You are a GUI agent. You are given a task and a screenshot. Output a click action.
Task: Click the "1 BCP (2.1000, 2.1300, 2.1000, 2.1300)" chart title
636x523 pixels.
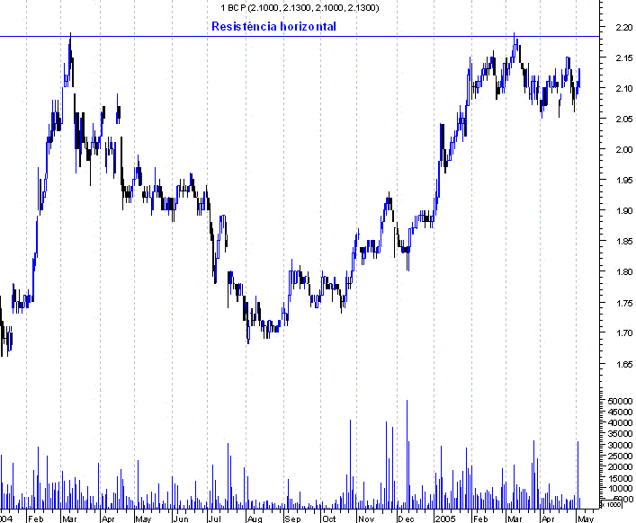pyautogui.click(x=300, y=8)
